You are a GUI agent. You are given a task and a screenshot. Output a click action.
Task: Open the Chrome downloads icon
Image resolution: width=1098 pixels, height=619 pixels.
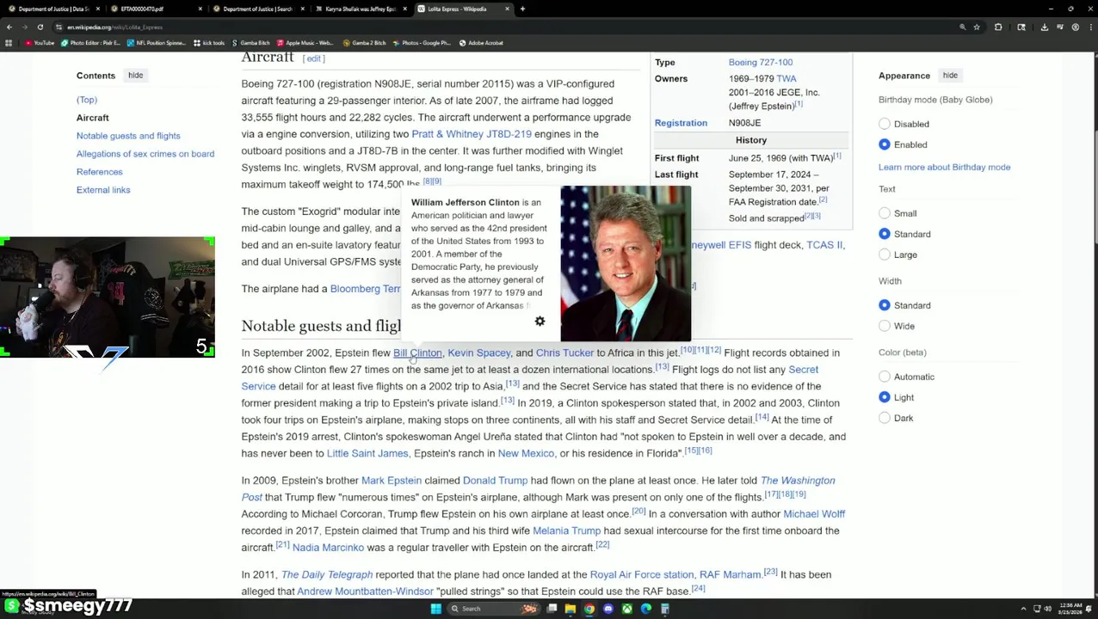tap(1045, 27)
